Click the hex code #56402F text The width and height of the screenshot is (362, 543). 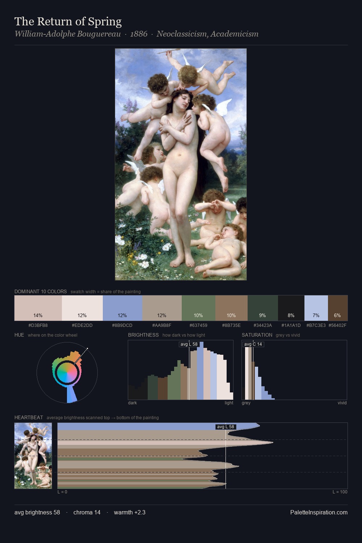pos(337,325)
